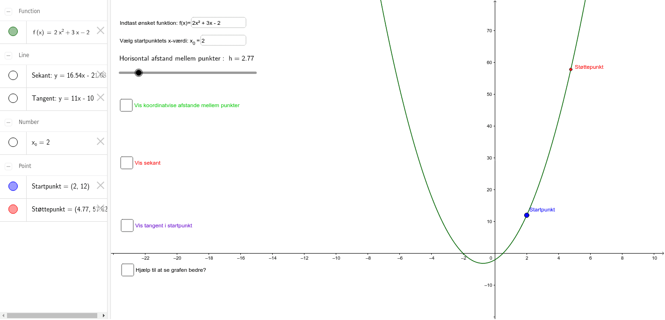Click the 'Function' section header label

pyautogui.click(x=29, y=11)
